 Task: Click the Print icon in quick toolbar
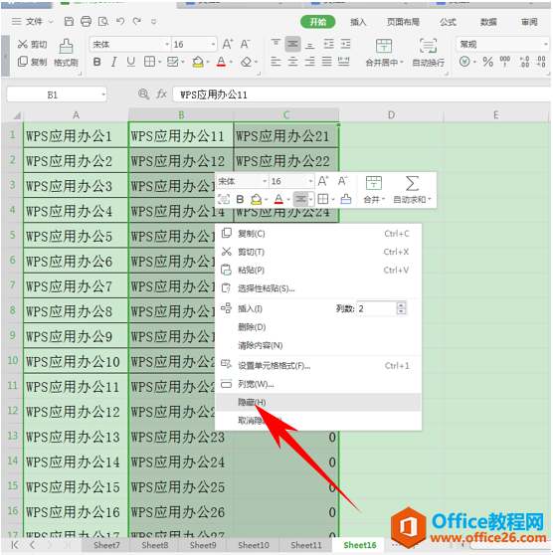tap(86, 22)
